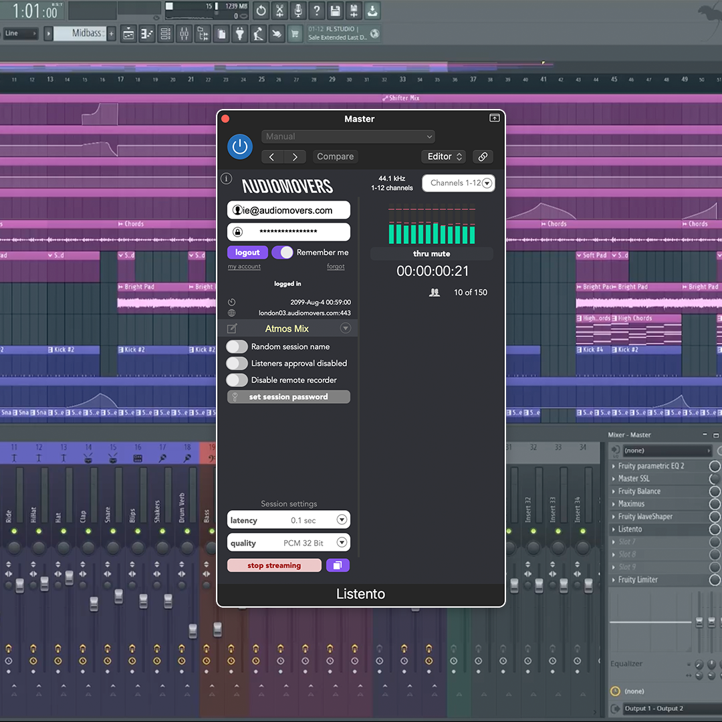Click the stop streaming button
This screenshot has height=722, width=722.
[x=274, y=565]
